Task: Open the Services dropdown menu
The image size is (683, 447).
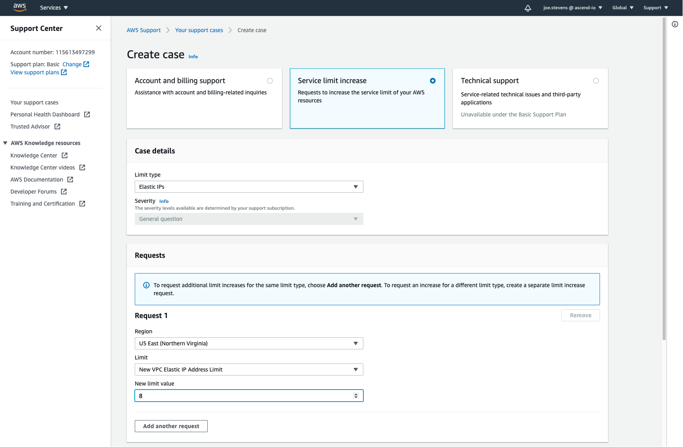Action: tap(54, 8)
